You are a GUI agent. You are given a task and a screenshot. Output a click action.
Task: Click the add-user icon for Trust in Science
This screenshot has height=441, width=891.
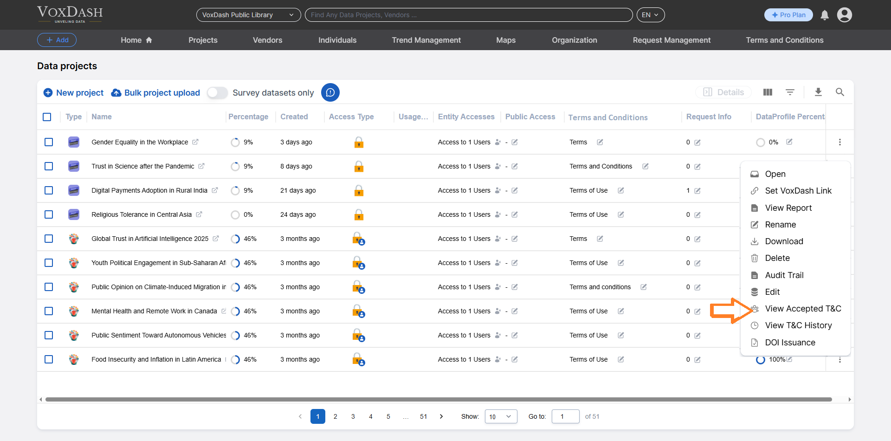[498, 166]
